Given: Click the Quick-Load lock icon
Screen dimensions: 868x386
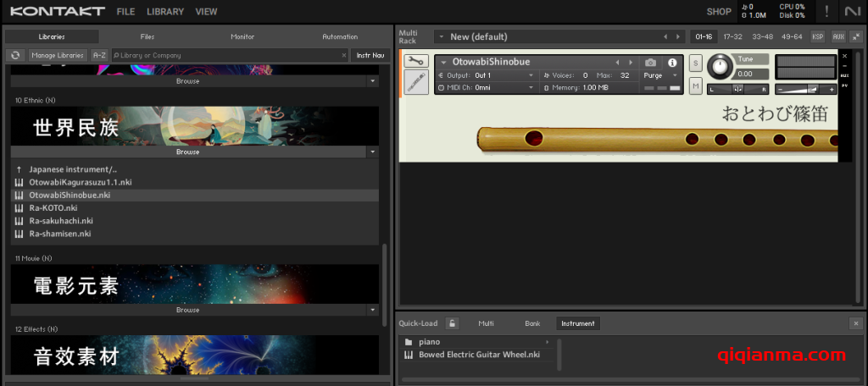Looking at the screenshot, I should coord(453,323).
